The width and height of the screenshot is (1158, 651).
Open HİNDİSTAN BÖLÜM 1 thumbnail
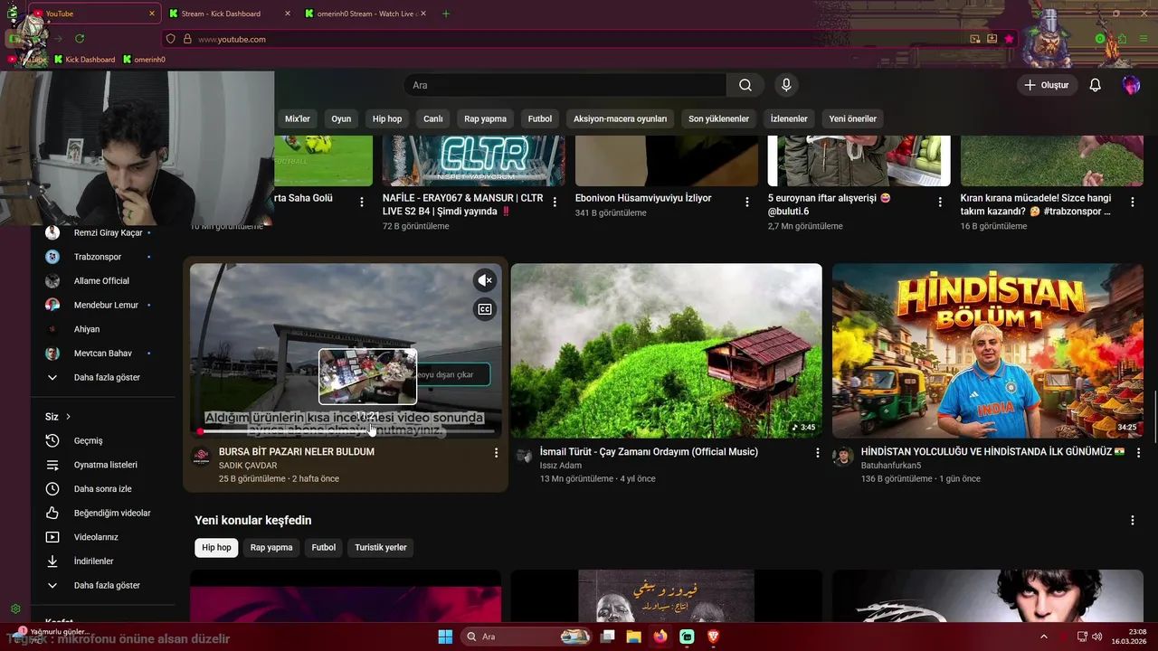(988, 351)
